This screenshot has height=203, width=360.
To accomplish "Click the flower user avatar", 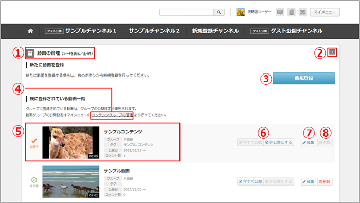I will [x=240, y=12].
